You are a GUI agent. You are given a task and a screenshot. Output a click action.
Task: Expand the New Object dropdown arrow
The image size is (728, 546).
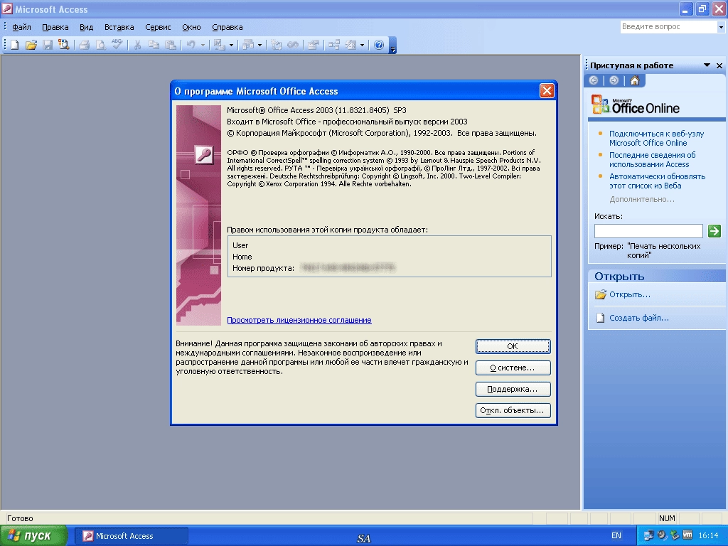pyautogui.click(x=362, y=45)
